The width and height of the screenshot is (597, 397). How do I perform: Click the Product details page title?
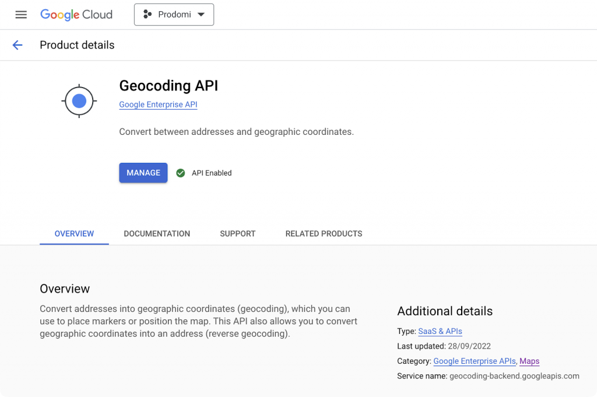point(77,45)
